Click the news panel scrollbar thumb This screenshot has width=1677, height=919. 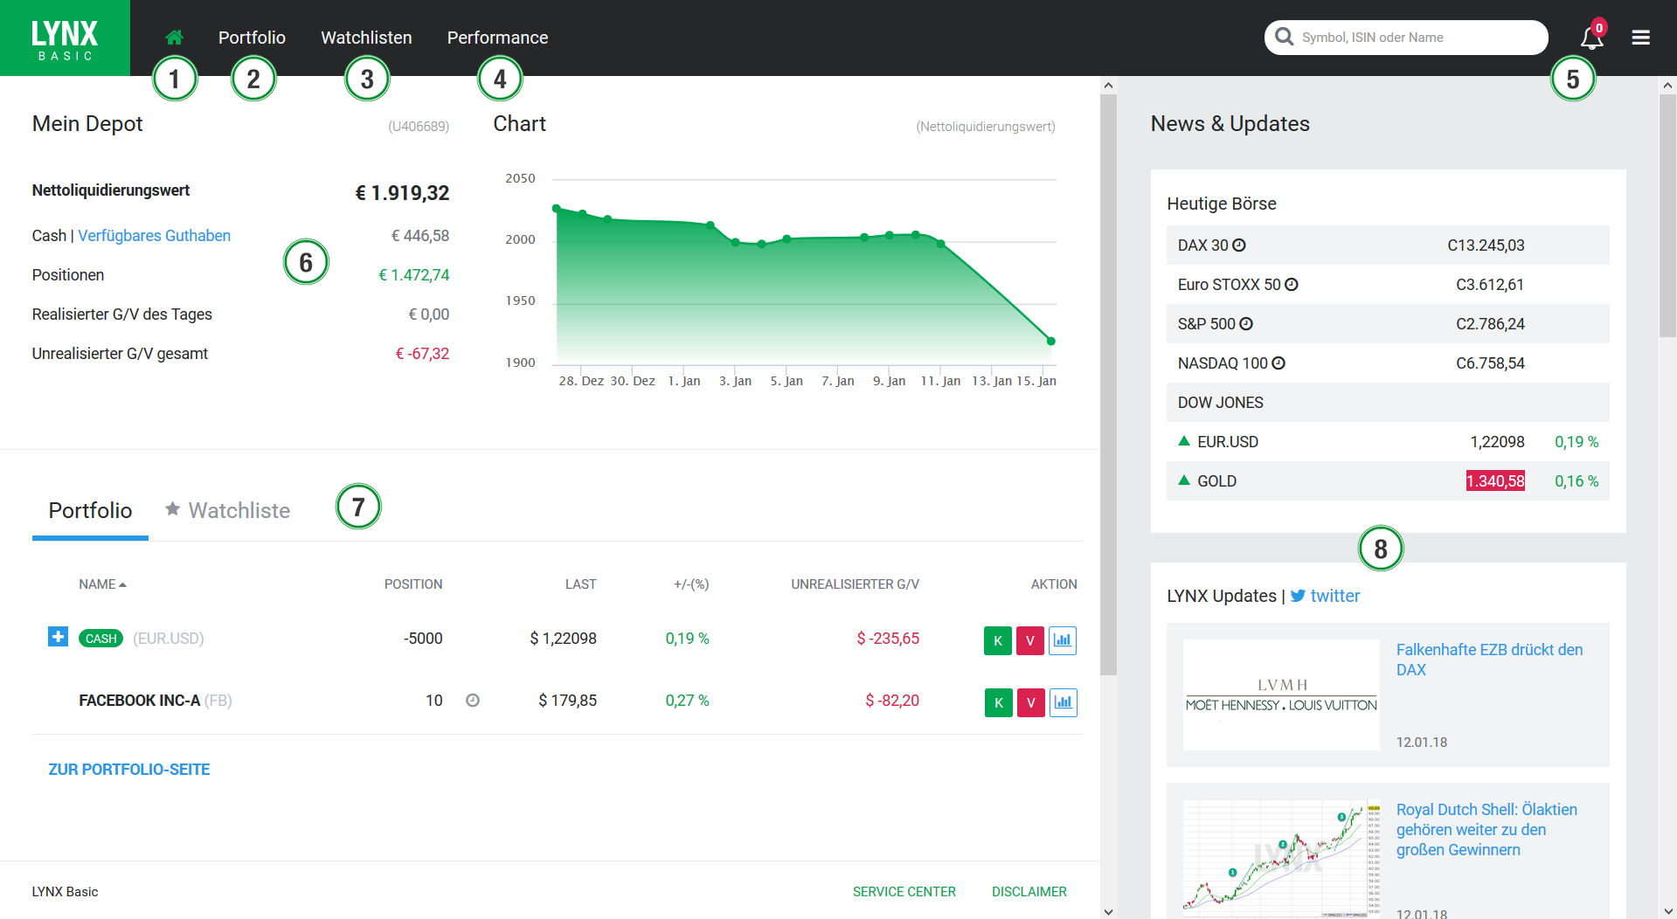click(1668, 215)
